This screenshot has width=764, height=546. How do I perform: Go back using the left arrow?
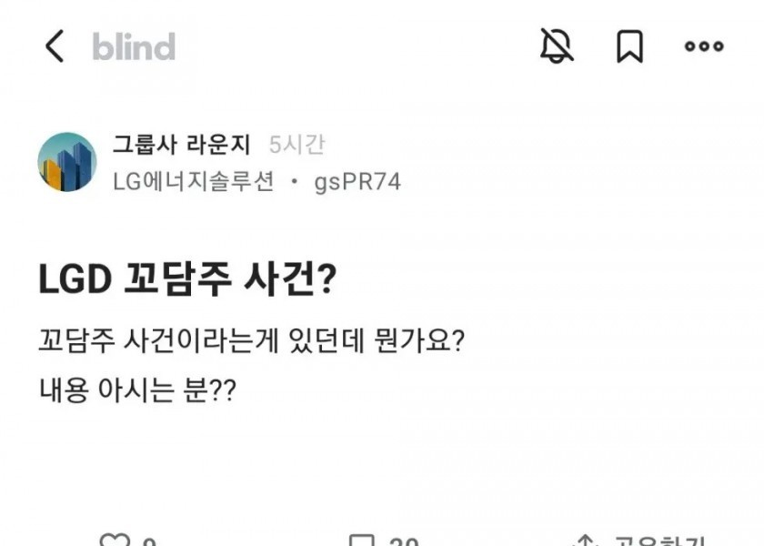pyautogui.click(x=55, y=46)
